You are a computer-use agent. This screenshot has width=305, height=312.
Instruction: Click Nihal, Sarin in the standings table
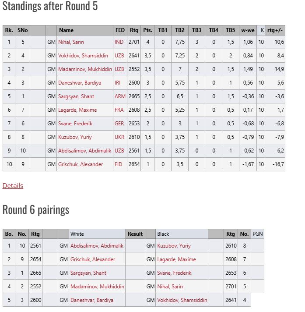tap(71, 42)
